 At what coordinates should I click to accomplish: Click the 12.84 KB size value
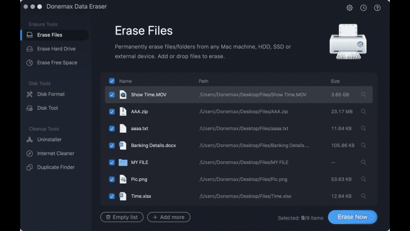pyautogui.click(x=341, y=196)
